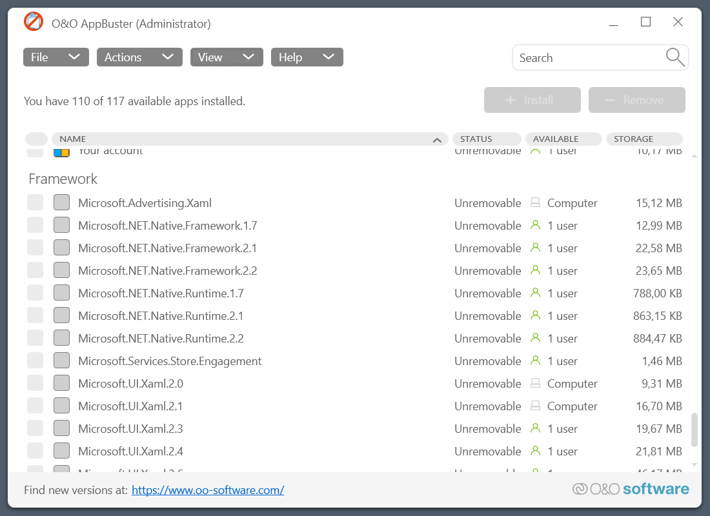Viewport: 710px width, 516px height.
Task: Click Unremovable status of Microsoft.UI.Xaml.2.3
Action: point(488,429)
